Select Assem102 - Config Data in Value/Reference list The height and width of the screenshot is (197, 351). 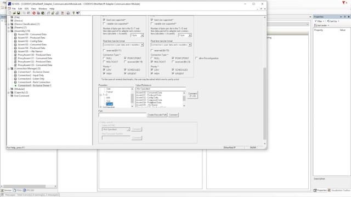pyautogui.click(x=147, y=97)
